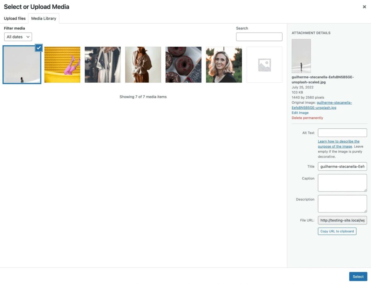
Task: Select the Media Library tab
Action: tap(44, 18)
